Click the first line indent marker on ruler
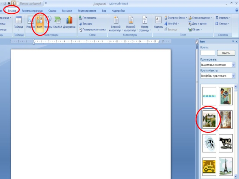Viewport: 239px width, 179px height. click(x=34, y=40)
